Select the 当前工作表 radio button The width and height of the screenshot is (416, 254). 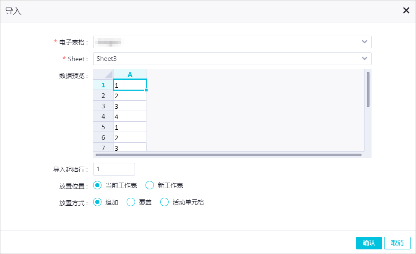click(x=97, y=185)
